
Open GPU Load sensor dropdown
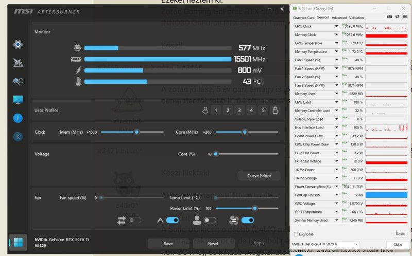point(337,102)
